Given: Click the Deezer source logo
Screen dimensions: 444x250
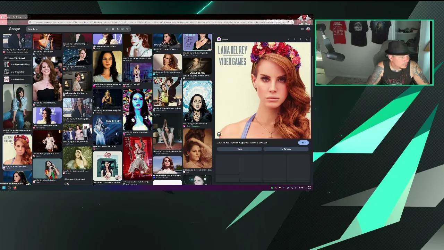Looking at the screenshot, I should coord(219,39).
